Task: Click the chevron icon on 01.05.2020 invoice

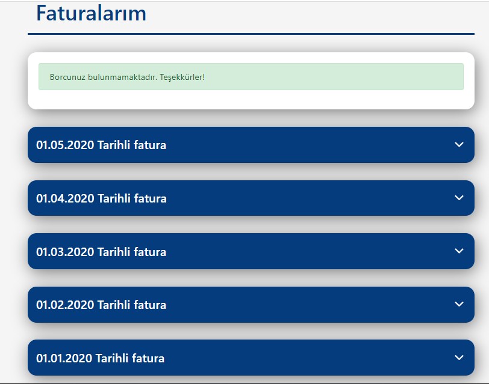Action: point(459,144)
